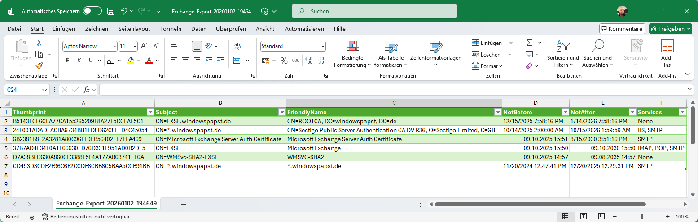Screen dimensions: 698x222
Task: Click the zoom slider in status bar
Action: click(x=641, y=217)
